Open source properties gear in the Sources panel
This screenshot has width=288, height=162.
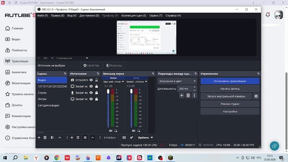[x=85, y=138]
